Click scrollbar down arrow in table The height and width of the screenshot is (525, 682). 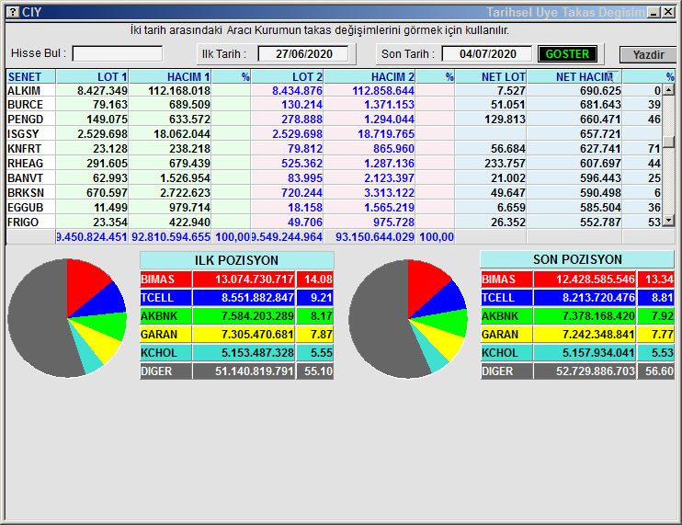(x=668, y=221)
